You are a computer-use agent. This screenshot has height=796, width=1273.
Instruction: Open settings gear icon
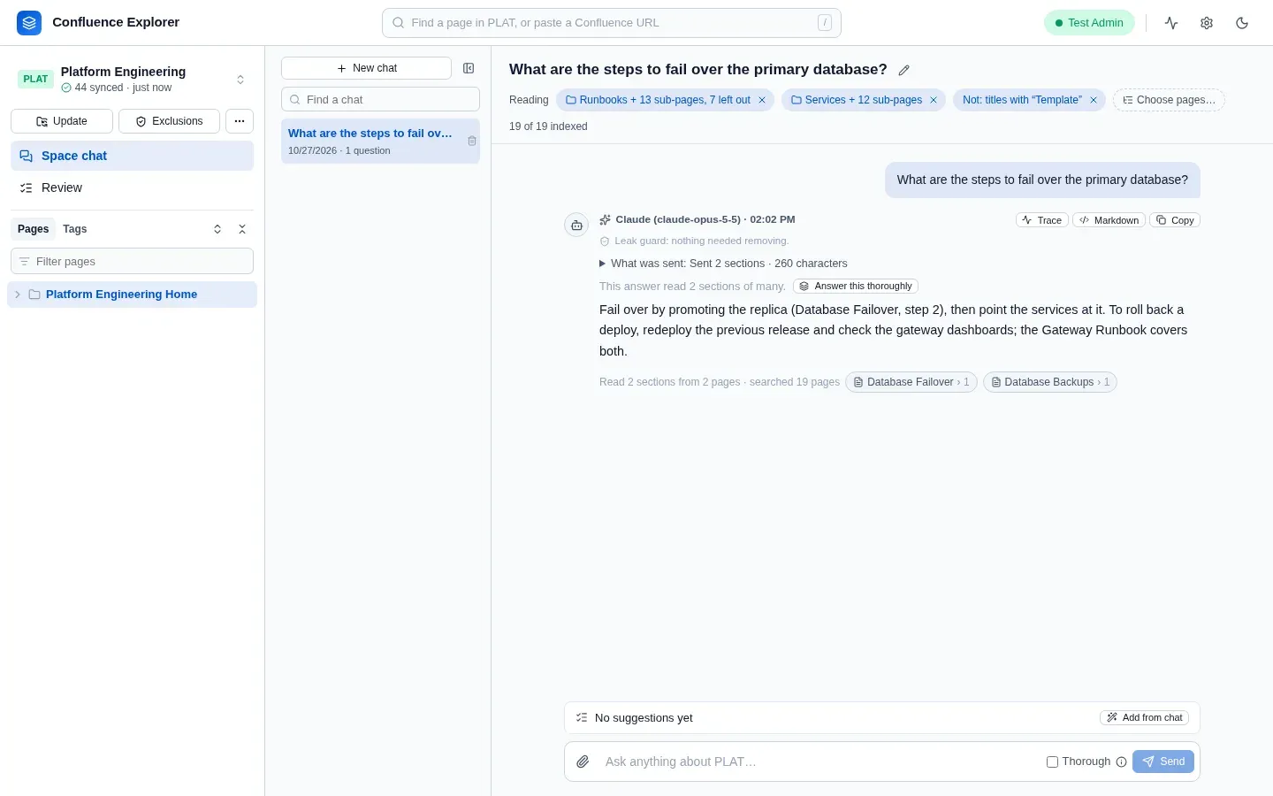click(1207, 23)
